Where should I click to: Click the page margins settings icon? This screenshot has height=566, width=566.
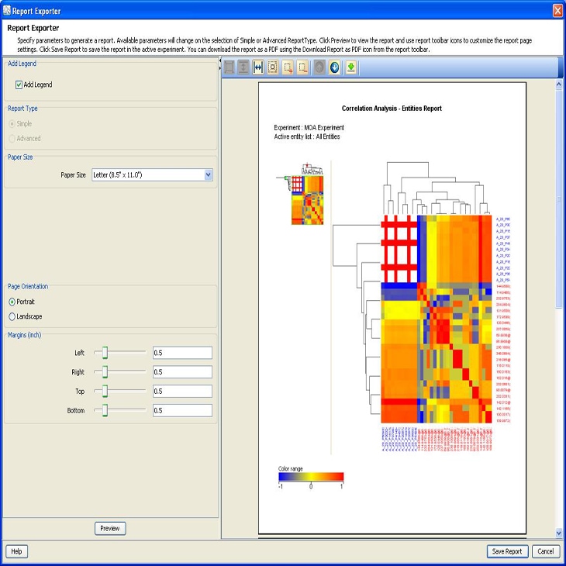[x=273, y=67]
